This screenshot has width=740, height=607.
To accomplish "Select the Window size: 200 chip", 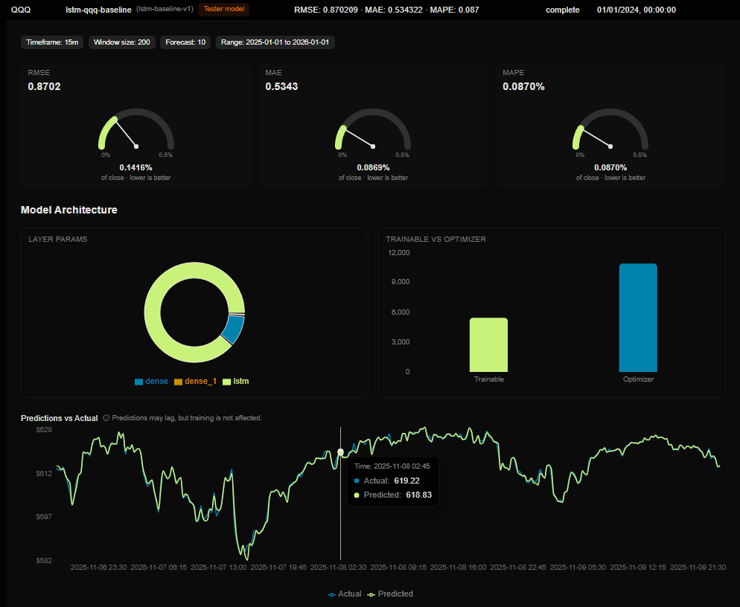I will [122, 42].
